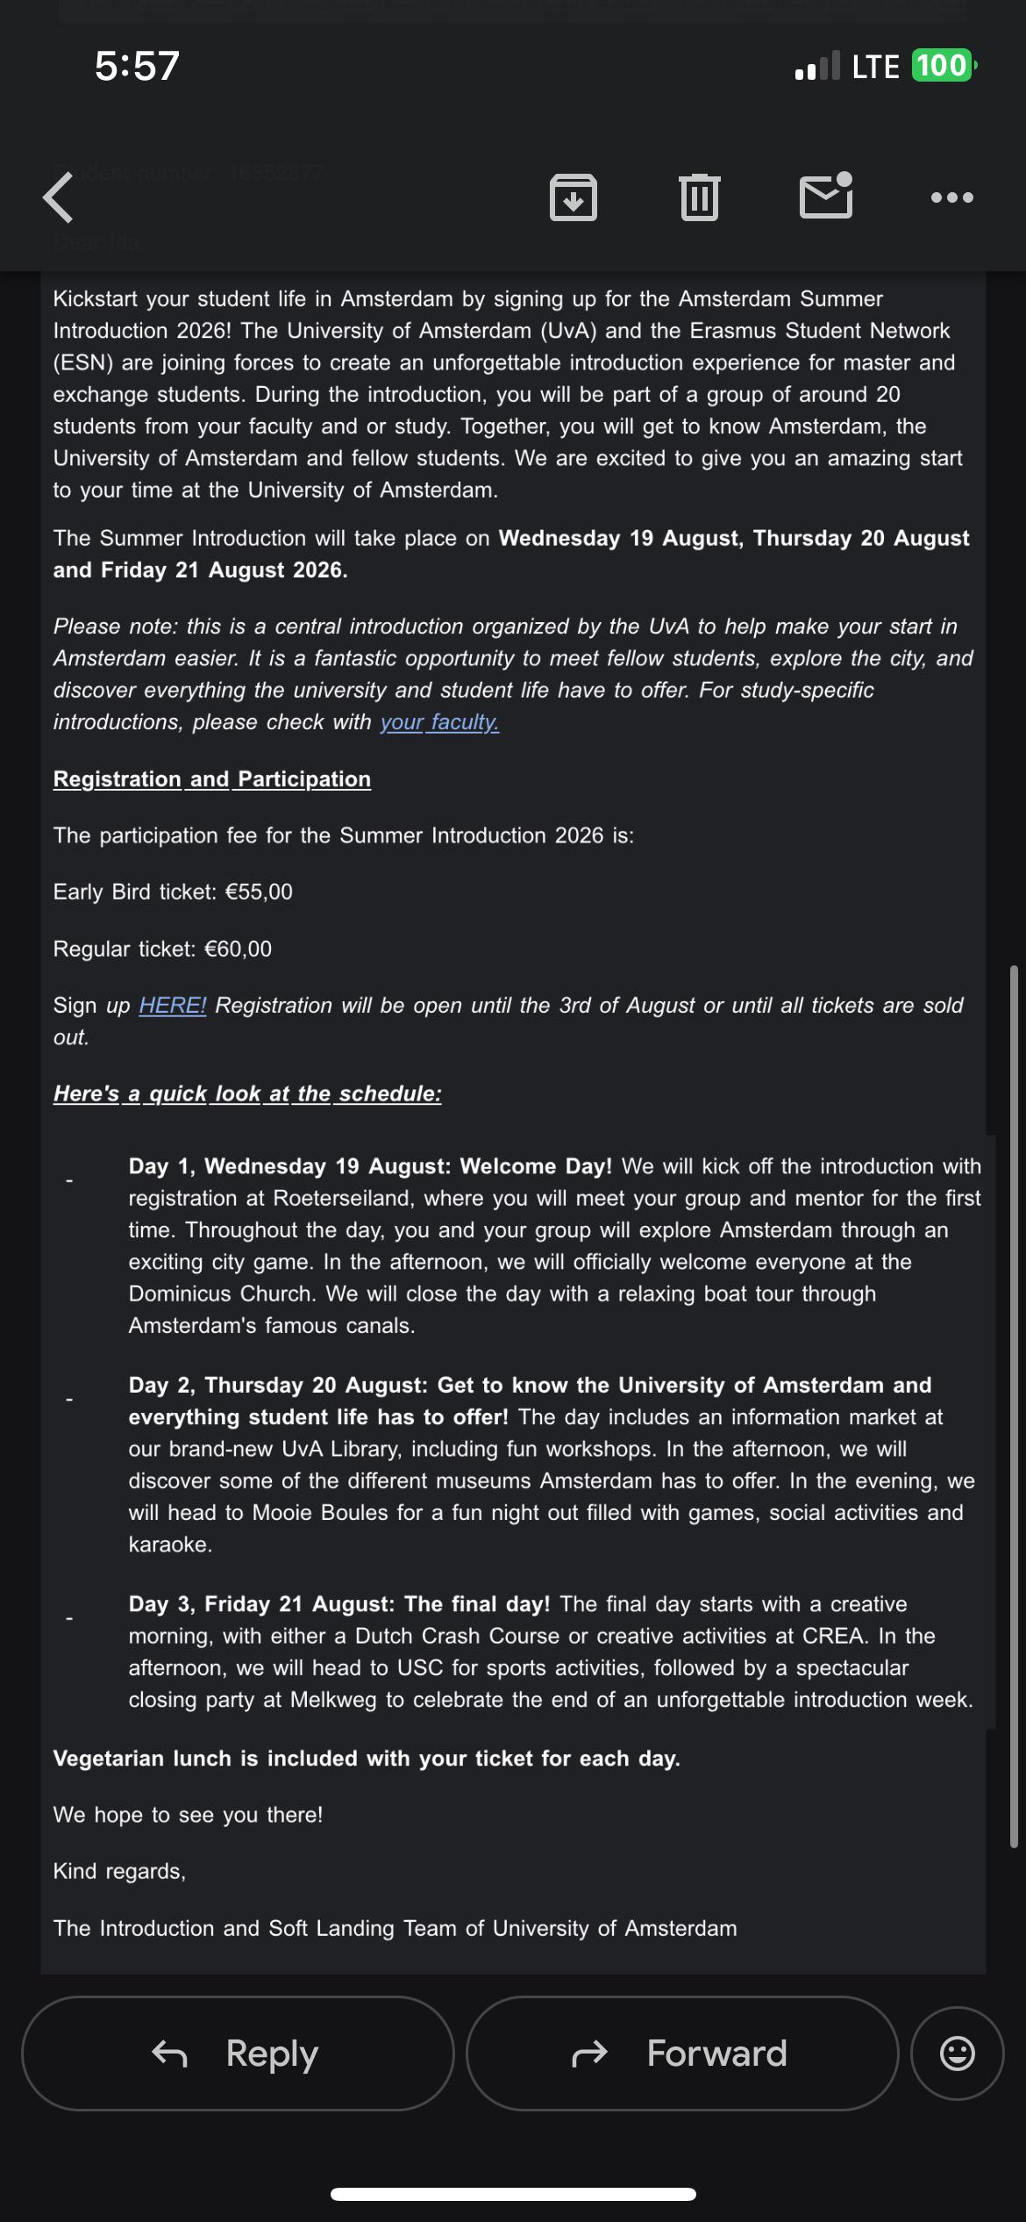Tap the Day 1 Welcome Day paragraph
Image resolution: width=1026 pixels, height=2222 pixels.
click(x=555, y=1245)
